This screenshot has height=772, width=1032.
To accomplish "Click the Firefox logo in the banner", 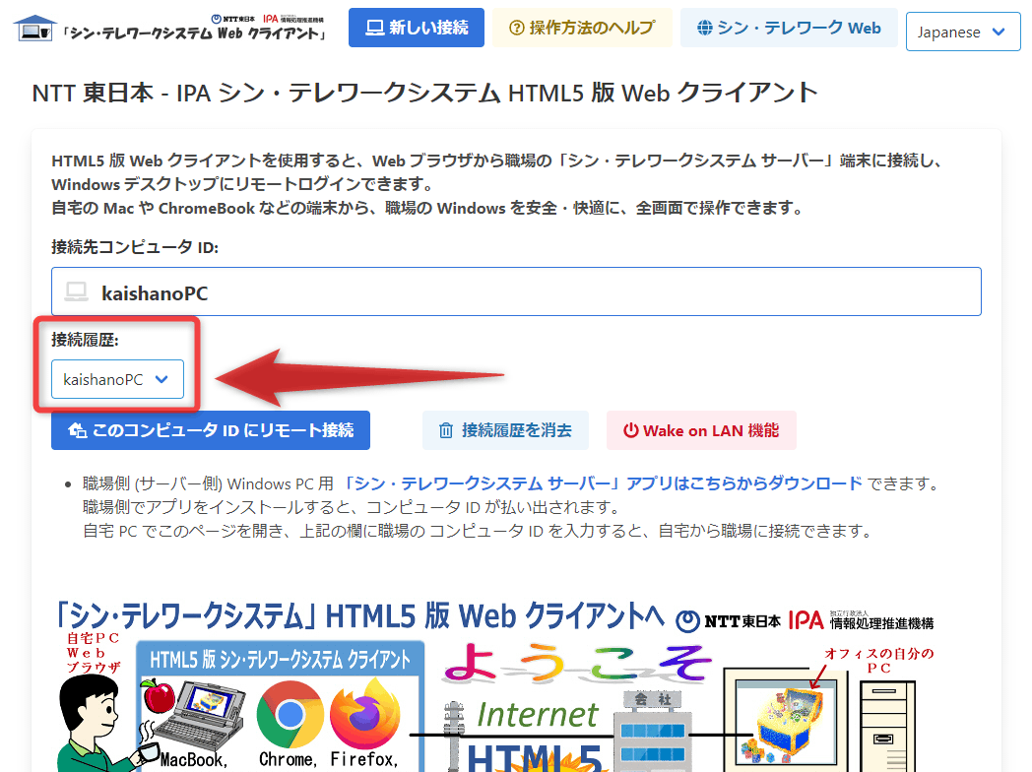I will pyautogui.click(x=364, y=716).
